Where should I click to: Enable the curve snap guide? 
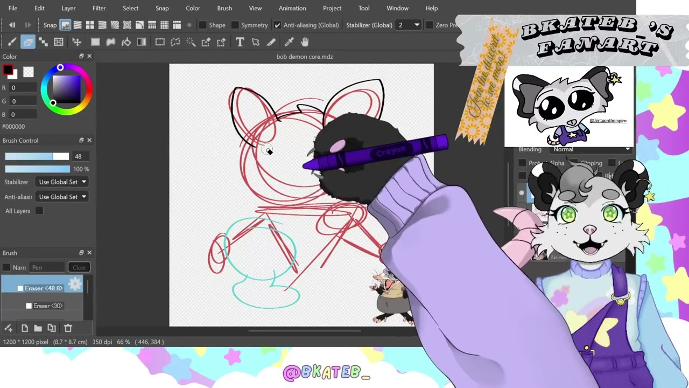pyautogui.click(x=139, y=25)
